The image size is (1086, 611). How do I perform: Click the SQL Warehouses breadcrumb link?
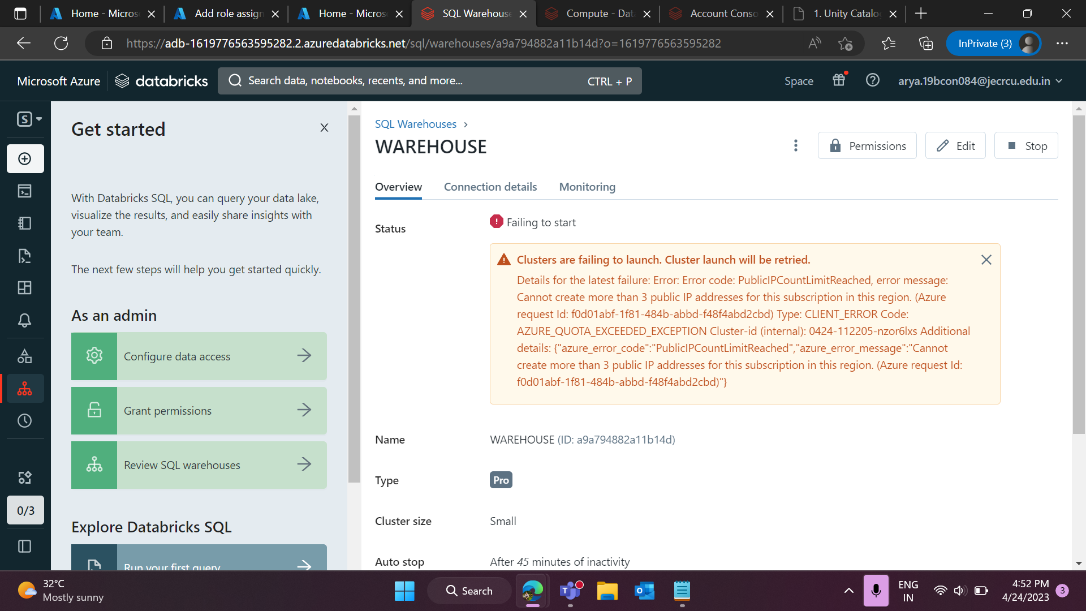click(x=416, y=124)
